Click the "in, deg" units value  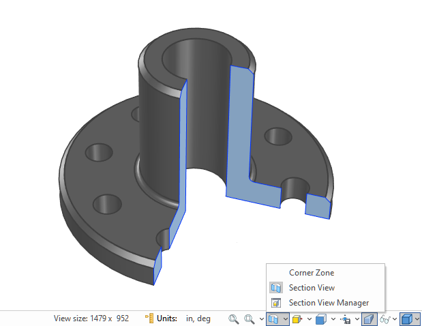tap(198, 318)
